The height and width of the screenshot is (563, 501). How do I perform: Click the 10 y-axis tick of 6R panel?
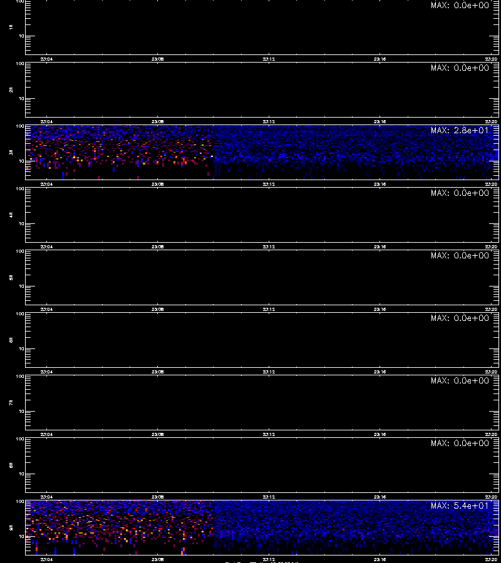(x=21, y=348)
